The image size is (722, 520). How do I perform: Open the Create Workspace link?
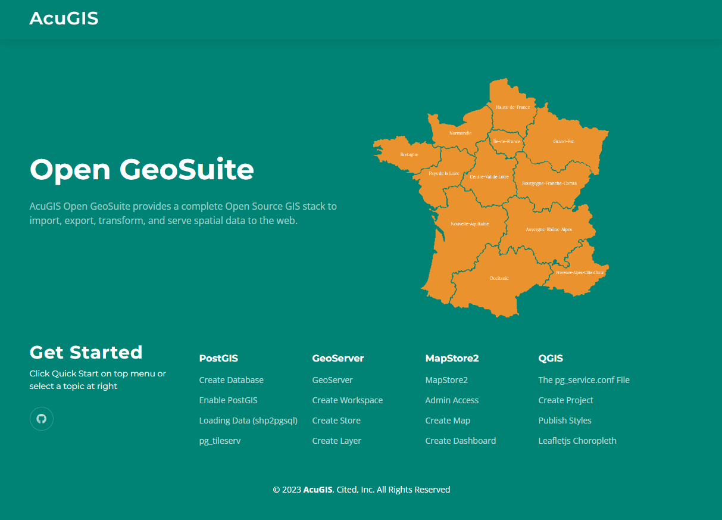[348, 400]
